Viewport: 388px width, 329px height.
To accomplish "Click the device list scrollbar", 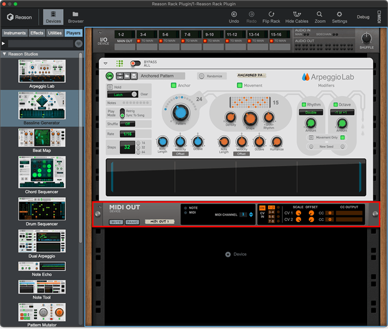I will 81,148.
